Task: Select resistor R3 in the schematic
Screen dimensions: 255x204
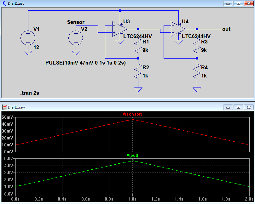Action: 197,46
